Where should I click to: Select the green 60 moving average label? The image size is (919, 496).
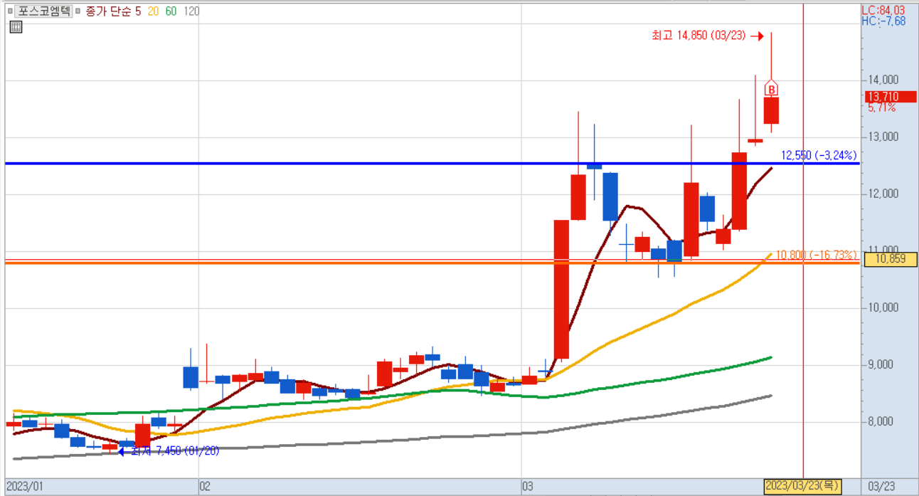(x=171, y=11)
